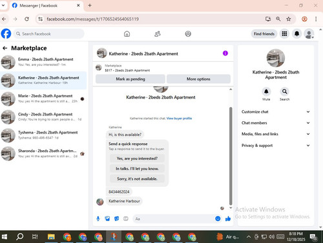
Task: Open the zoom magnifier in address bar
Action: point(278,19)
